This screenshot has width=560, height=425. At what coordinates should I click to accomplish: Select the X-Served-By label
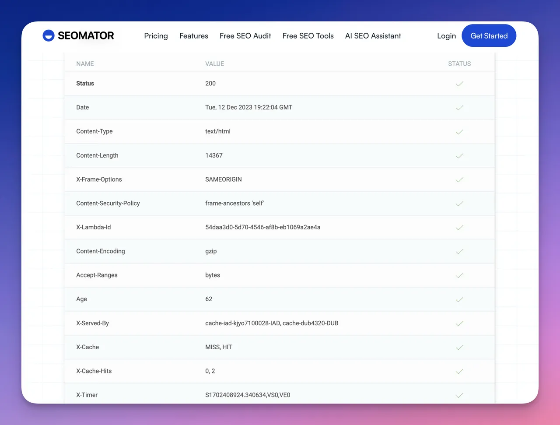coord(92,323)
